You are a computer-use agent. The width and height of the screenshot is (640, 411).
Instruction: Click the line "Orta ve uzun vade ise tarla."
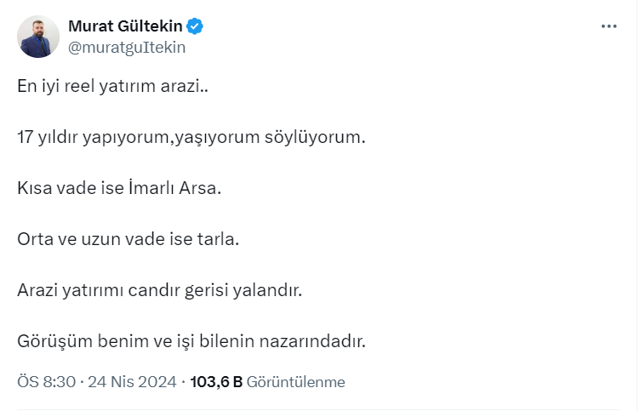(129, 240)
